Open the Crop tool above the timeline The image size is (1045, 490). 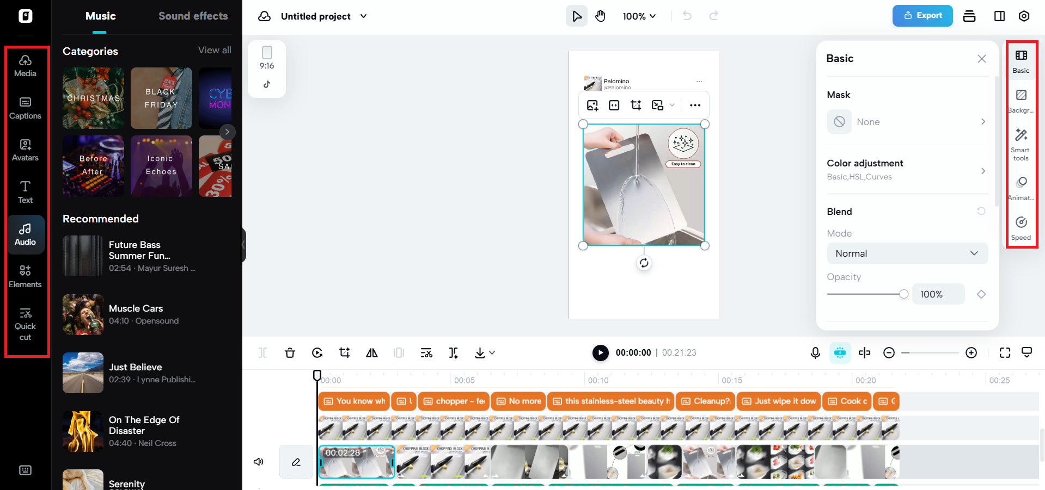point(344,352)
